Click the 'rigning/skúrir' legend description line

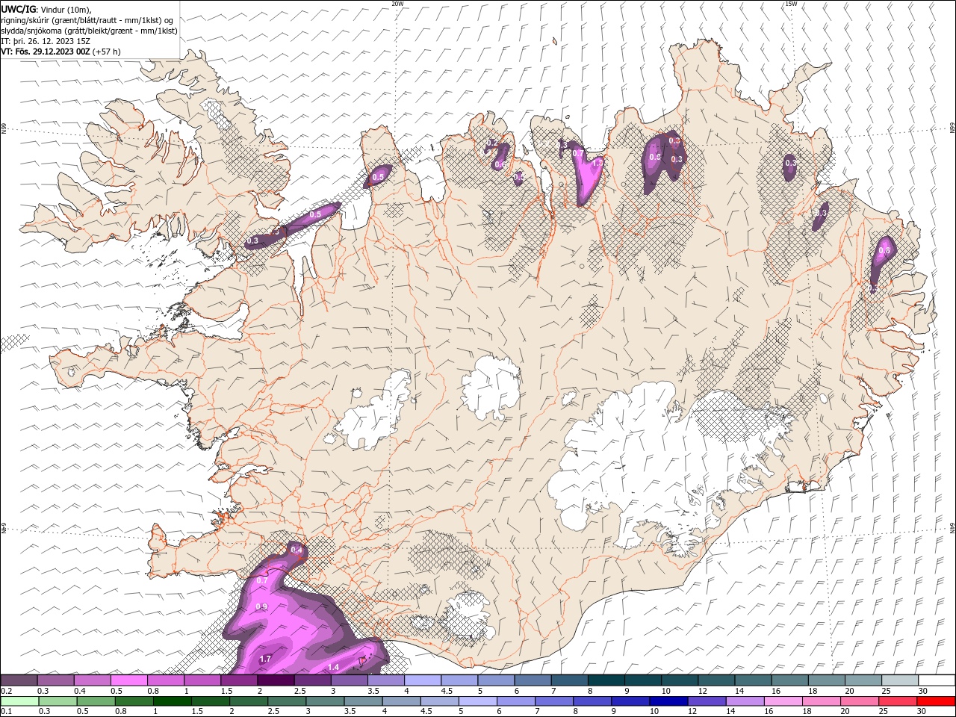tap(87, 20)
